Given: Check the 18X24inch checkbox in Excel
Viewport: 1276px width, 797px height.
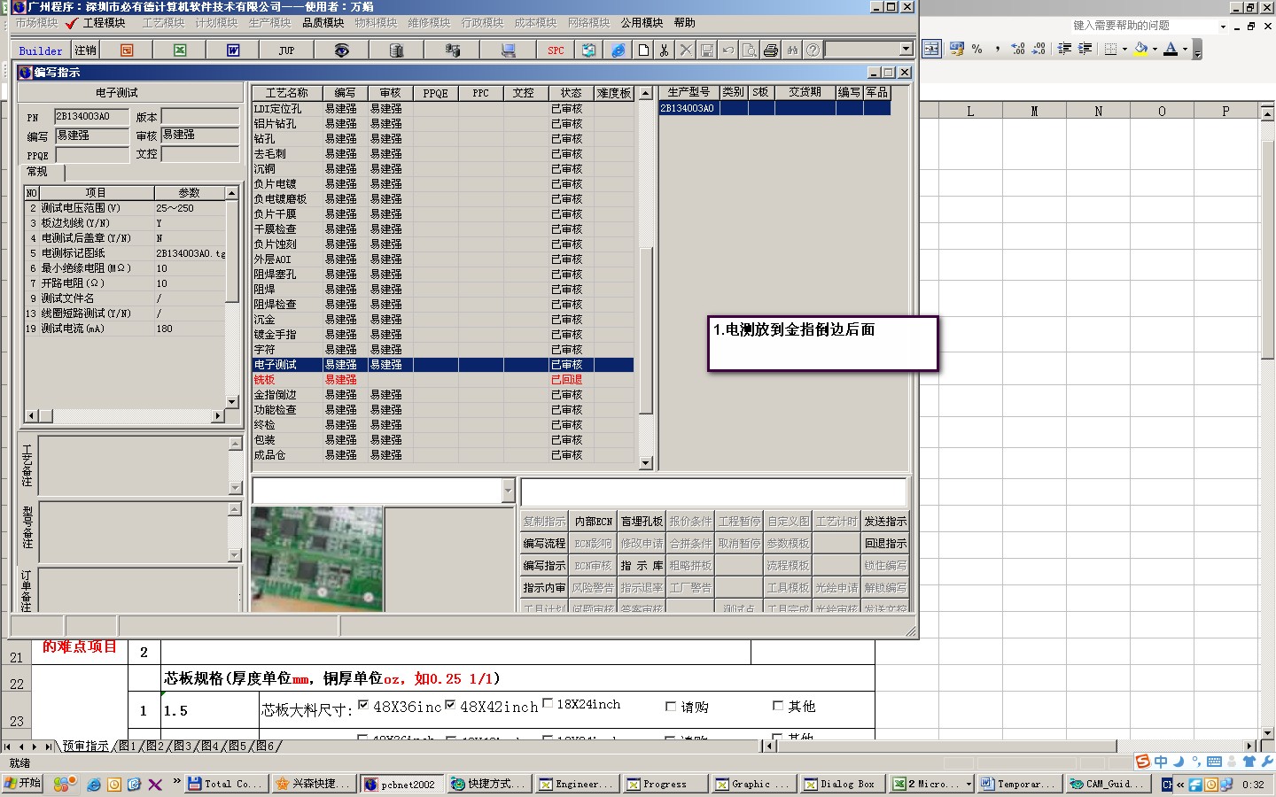Looking at the screenshot, I should (548, 703).
